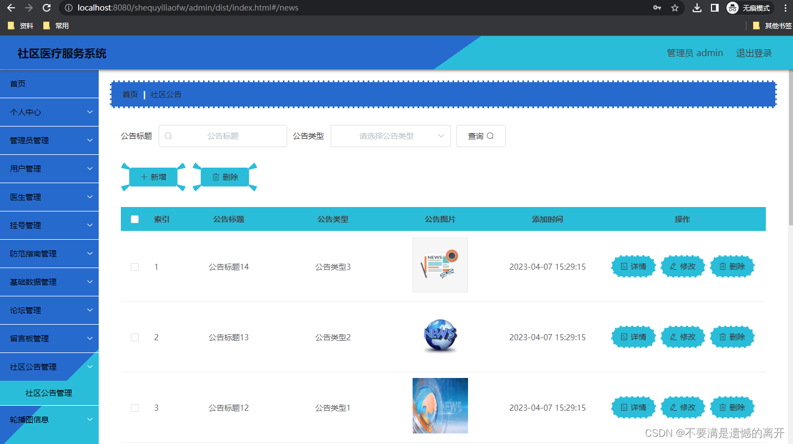
Task: Click the trash icon on 删除 button
Action: point(216,176)
